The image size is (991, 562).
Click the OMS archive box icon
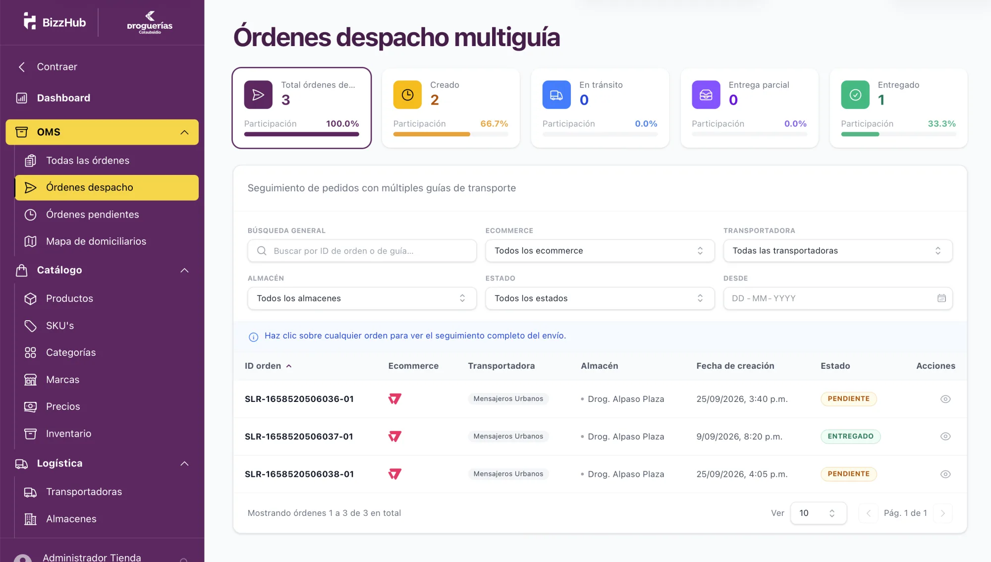click(x=22, y=132)
